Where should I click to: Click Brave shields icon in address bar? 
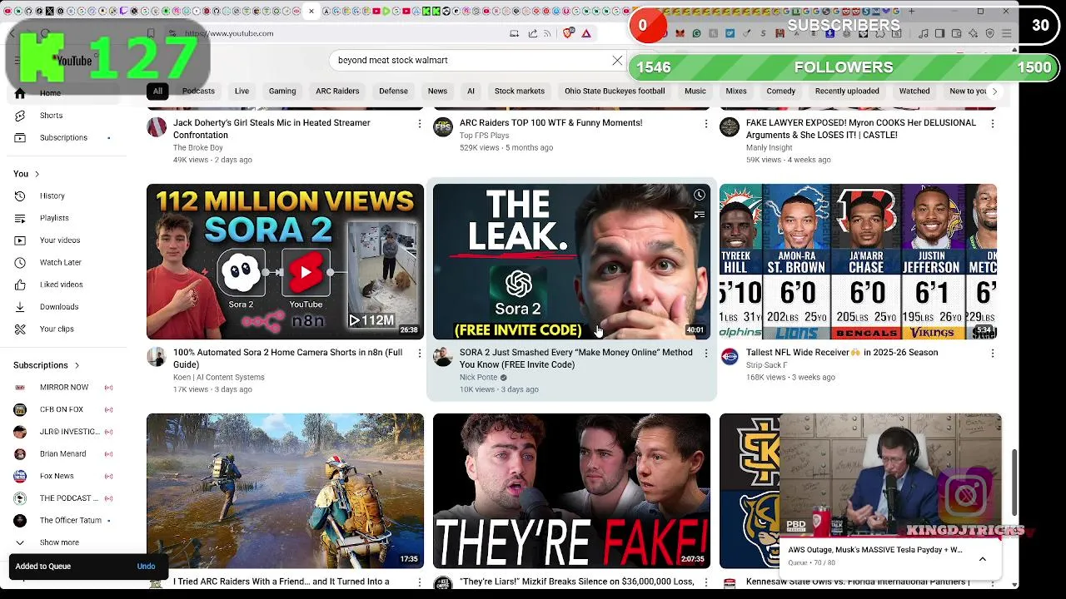coord(569,33)
